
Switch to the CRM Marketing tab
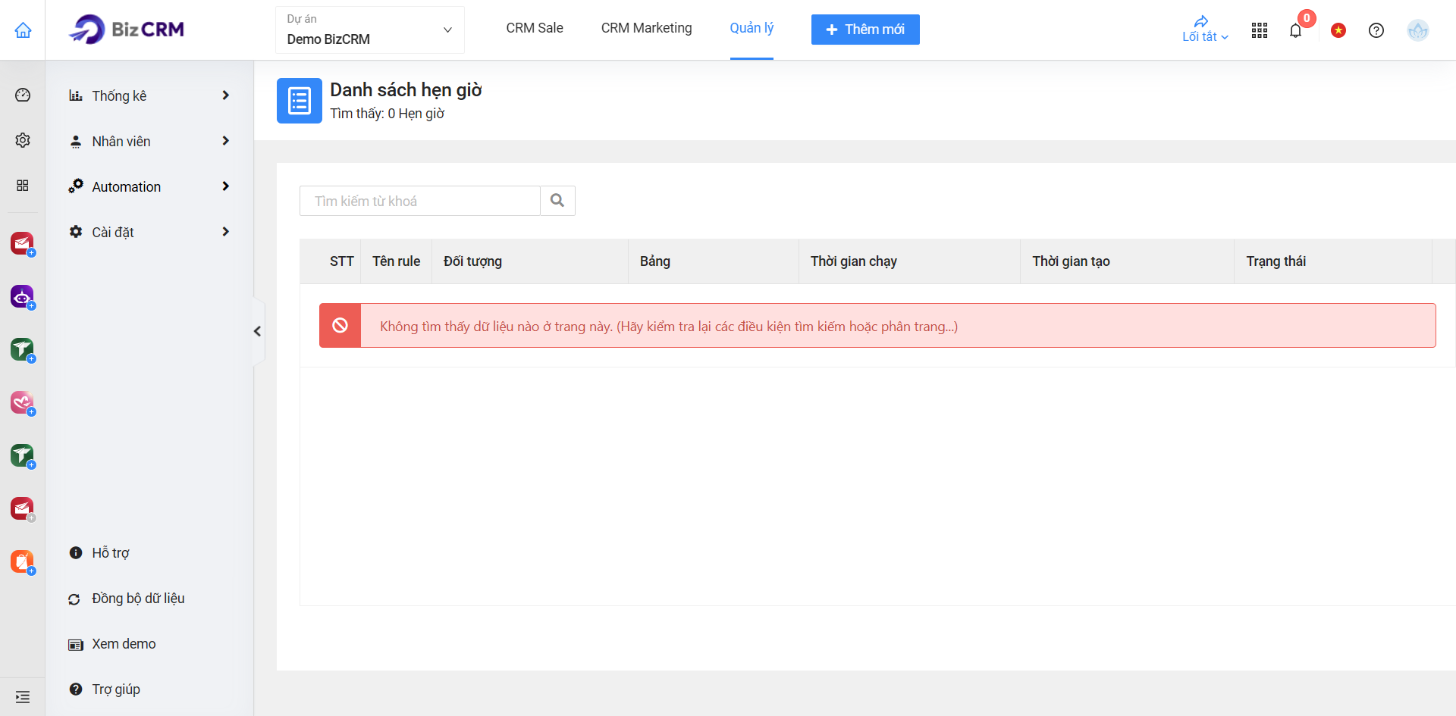point(646,28)
